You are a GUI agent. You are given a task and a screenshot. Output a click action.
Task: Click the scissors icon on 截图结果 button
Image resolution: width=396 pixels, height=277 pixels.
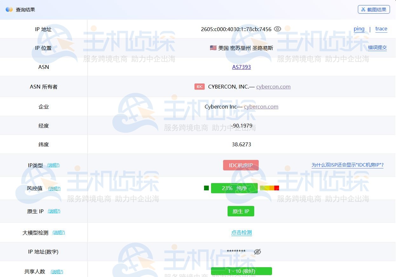coord(363,9)
